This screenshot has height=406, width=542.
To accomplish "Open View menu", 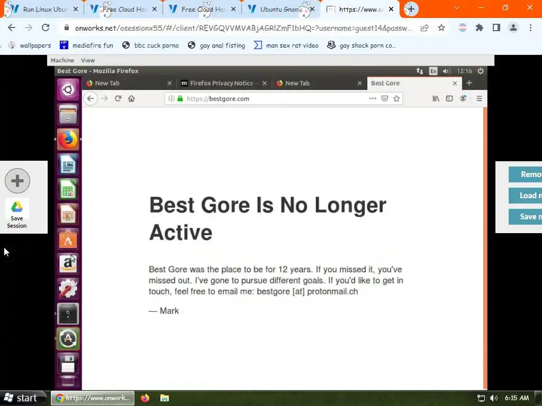I will pos(88,60).
